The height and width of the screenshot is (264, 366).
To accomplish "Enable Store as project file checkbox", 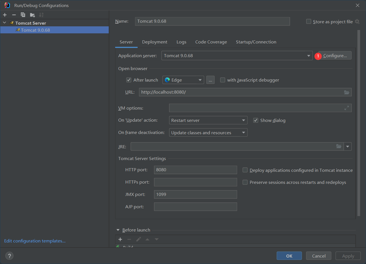I will (309, 22).
